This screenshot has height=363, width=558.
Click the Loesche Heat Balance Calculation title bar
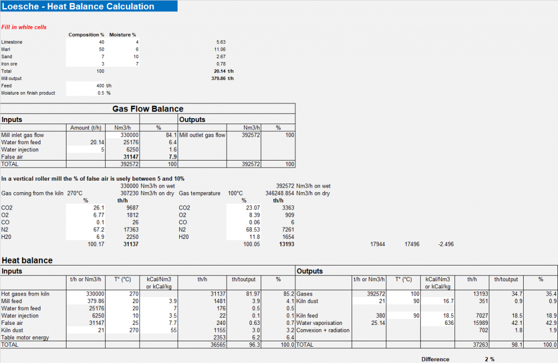point(89,6)
